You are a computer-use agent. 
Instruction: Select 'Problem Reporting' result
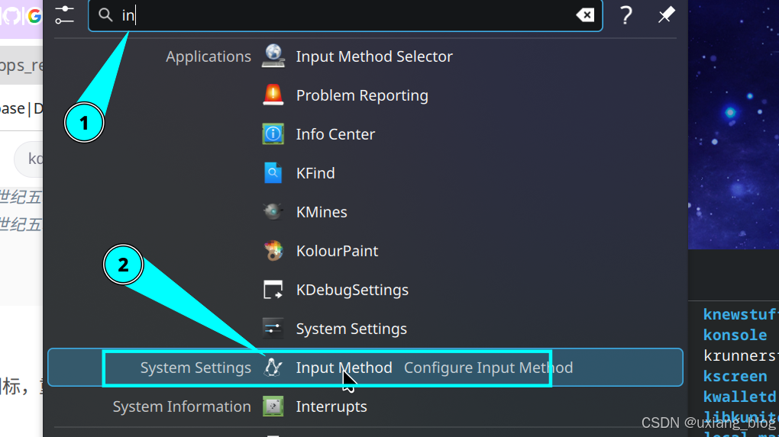coord(362,95)
